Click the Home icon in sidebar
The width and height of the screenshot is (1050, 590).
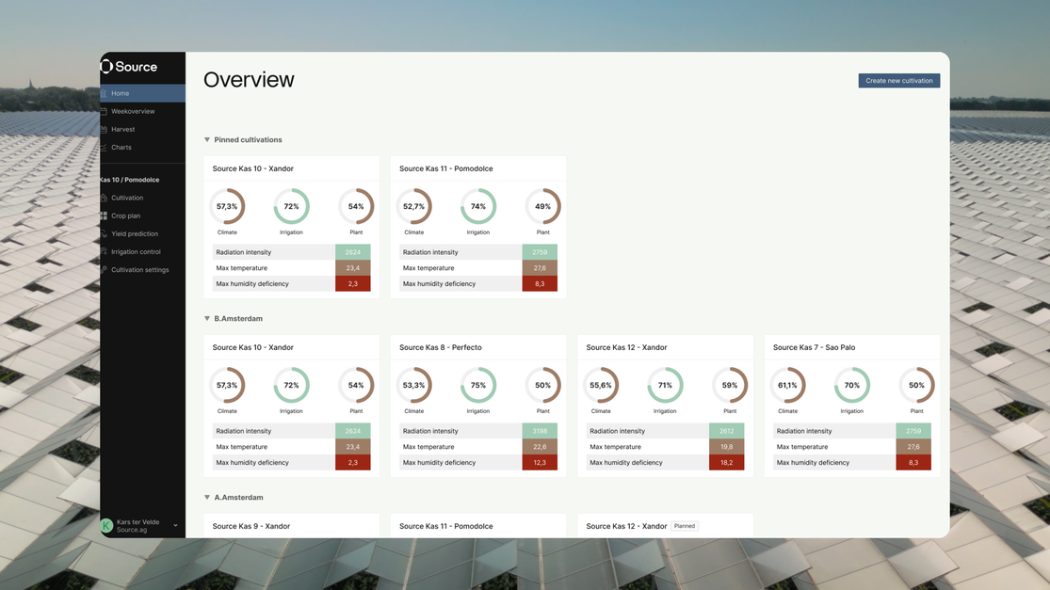[x=104, y=93]
